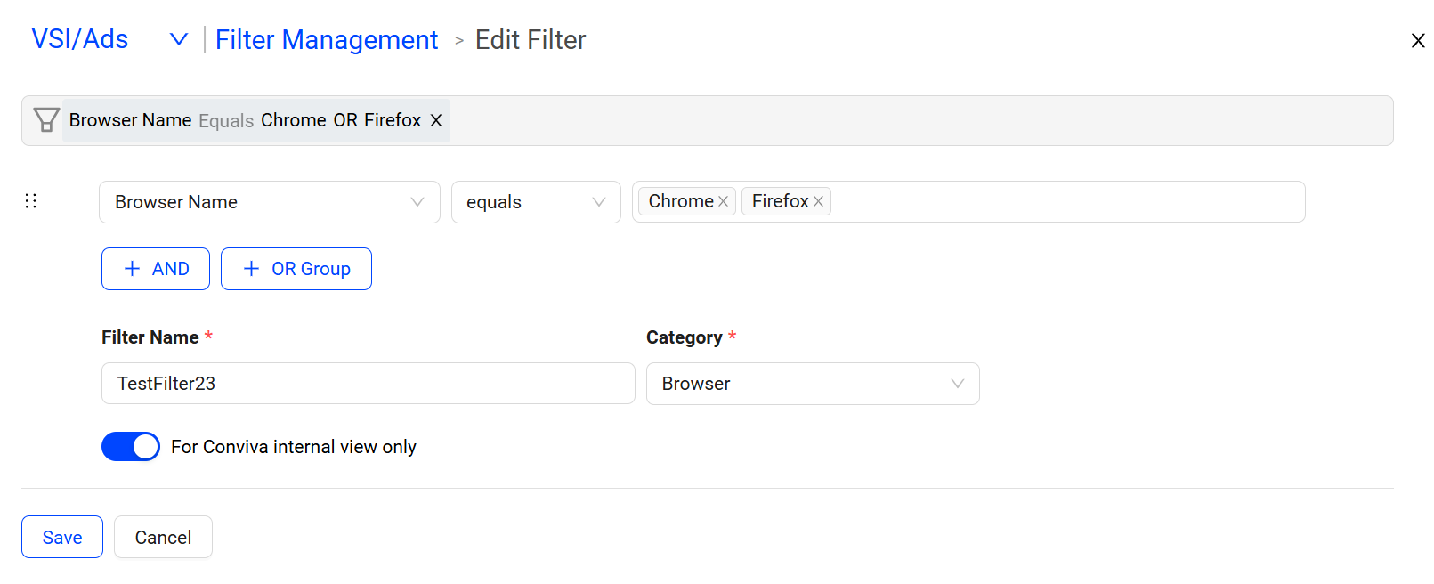The image size is (1434, 584).
Task: Toggle For Conviva internal view only switch
Action: 131,447
